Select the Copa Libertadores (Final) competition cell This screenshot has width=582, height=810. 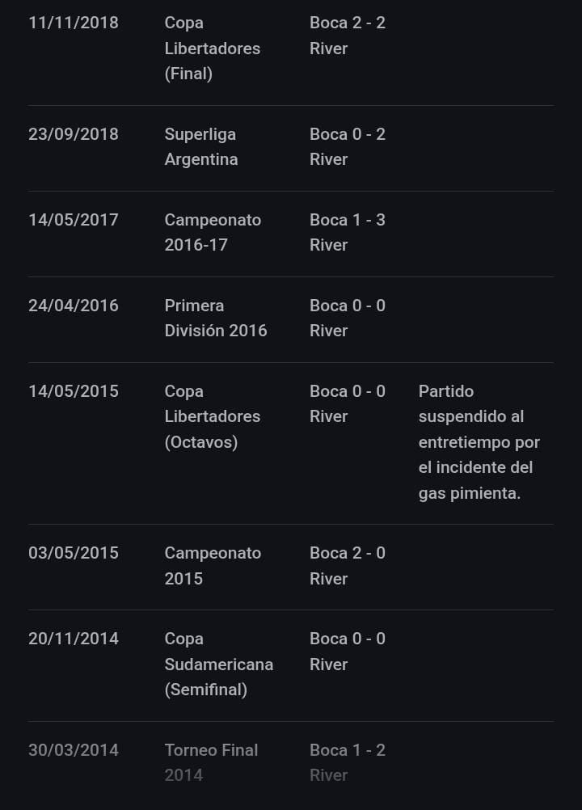point(212,49)
